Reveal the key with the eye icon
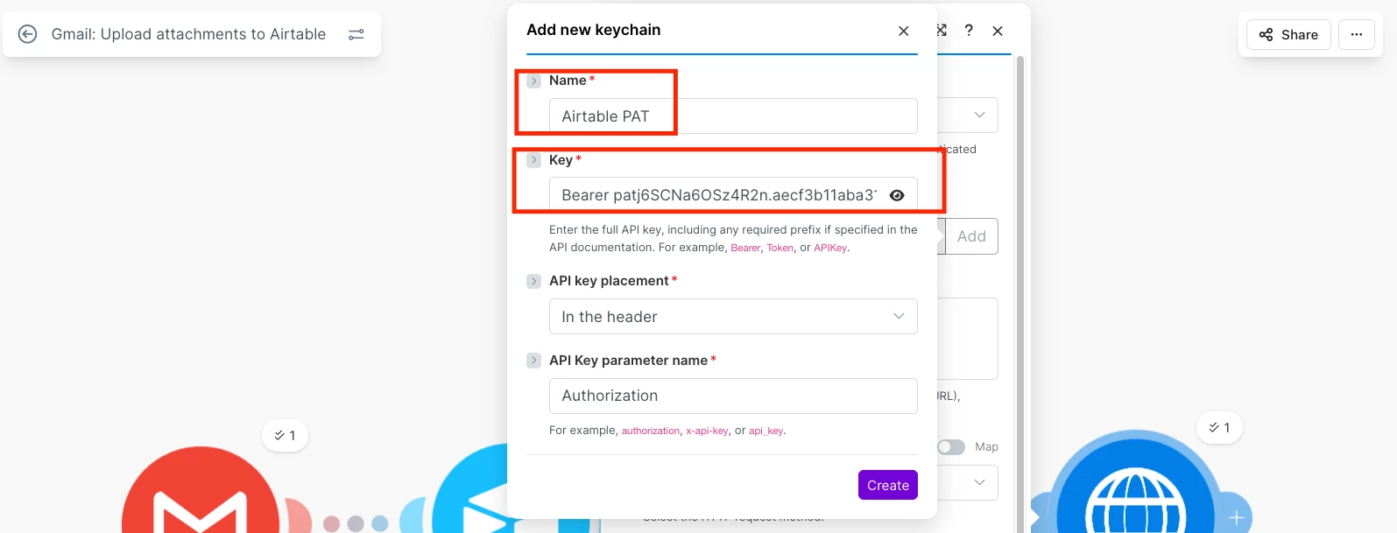1397x533 pixels. point(897,195)
